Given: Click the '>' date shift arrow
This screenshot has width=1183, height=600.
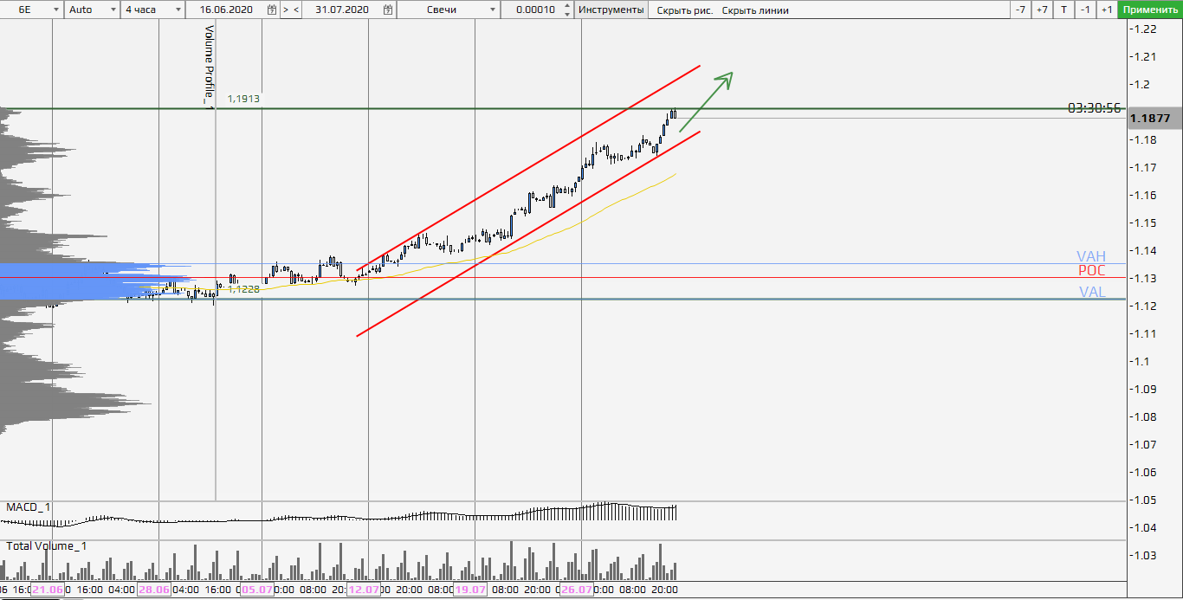Looking at the screenshot, I should [285, 10].
